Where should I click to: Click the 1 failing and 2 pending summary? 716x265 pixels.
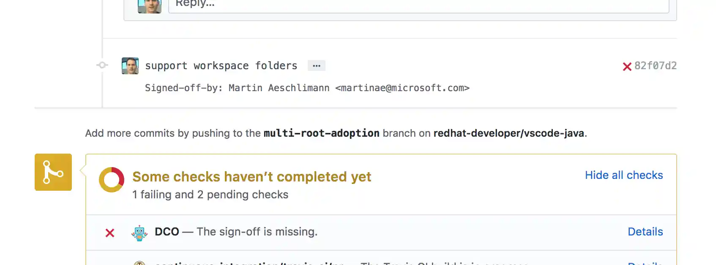click(210, 195)
